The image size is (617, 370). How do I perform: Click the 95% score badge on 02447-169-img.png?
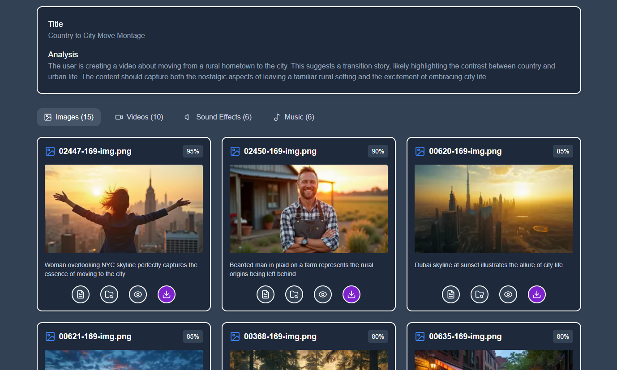[x=193, y=151]
